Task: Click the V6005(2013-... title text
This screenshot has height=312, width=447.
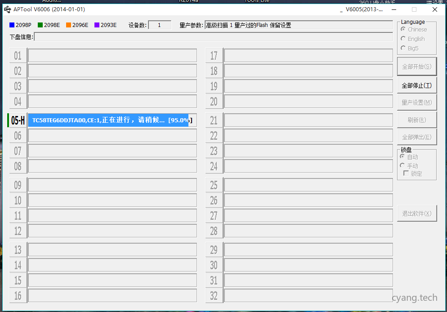Action: 364,9
